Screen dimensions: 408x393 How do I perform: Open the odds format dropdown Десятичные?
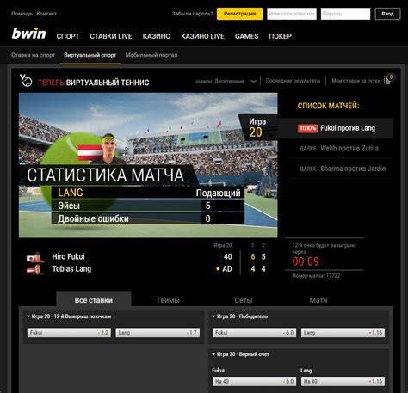pyautogui.click(x=226, y=81)
